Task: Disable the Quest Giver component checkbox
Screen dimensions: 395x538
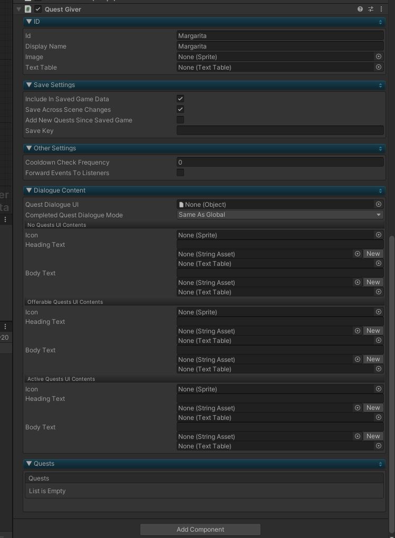Action: pyautogui.click(x=38, y=9)
